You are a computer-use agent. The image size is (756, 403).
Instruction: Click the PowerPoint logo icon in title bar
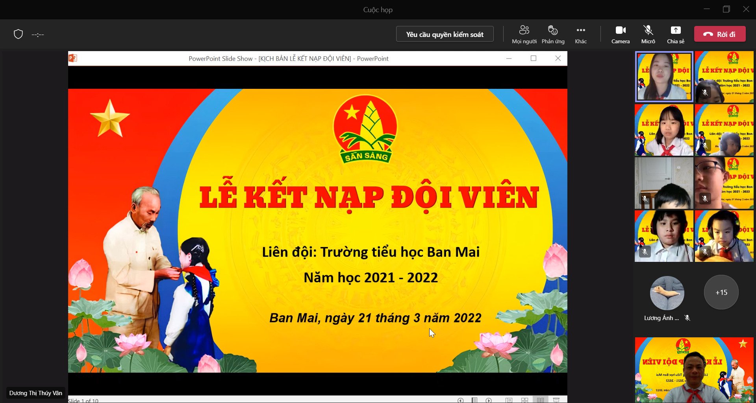73,58
